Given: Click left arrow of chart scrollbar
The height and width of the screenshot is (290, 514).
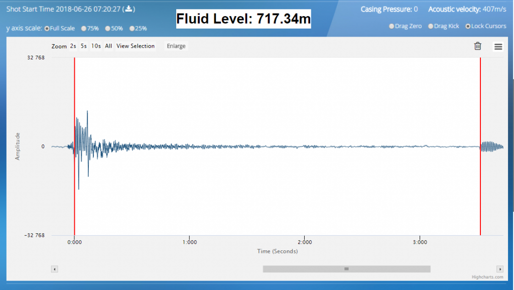Looking at the screenshot, I should [x=54, y=269].
